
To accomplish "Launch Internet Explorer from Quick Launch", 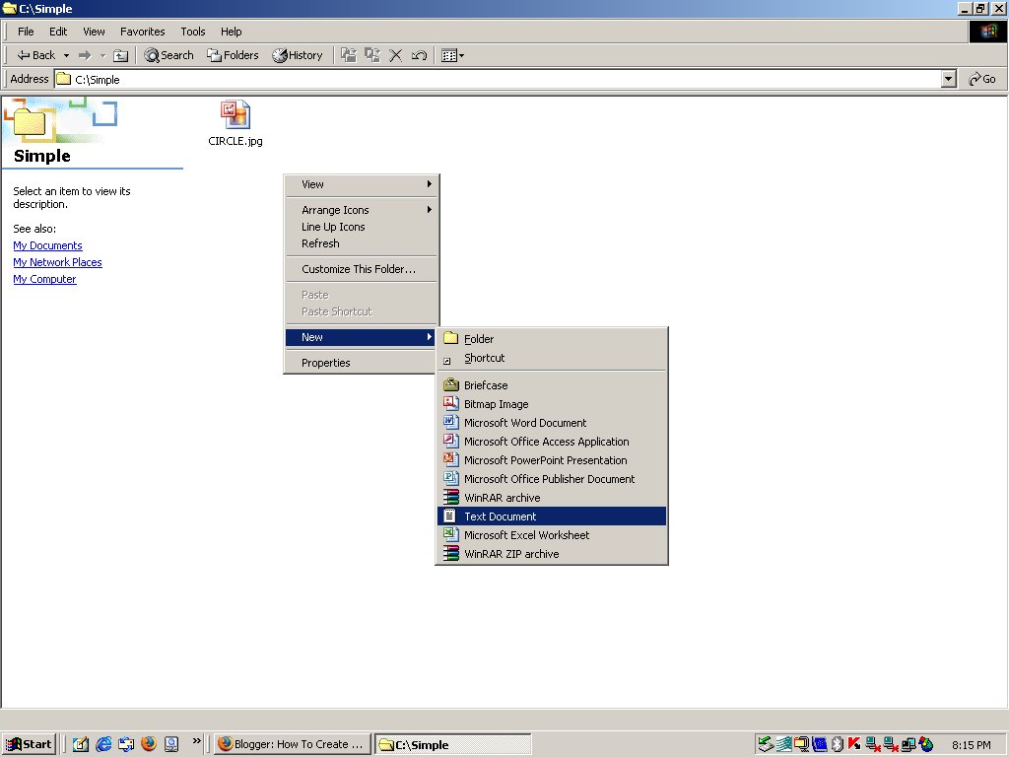I will (103, 744).
